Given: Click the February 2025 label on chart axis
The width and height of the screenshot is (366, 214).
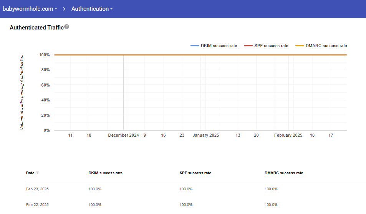Looking at the screenshot, I should click(x=288, y=136).
